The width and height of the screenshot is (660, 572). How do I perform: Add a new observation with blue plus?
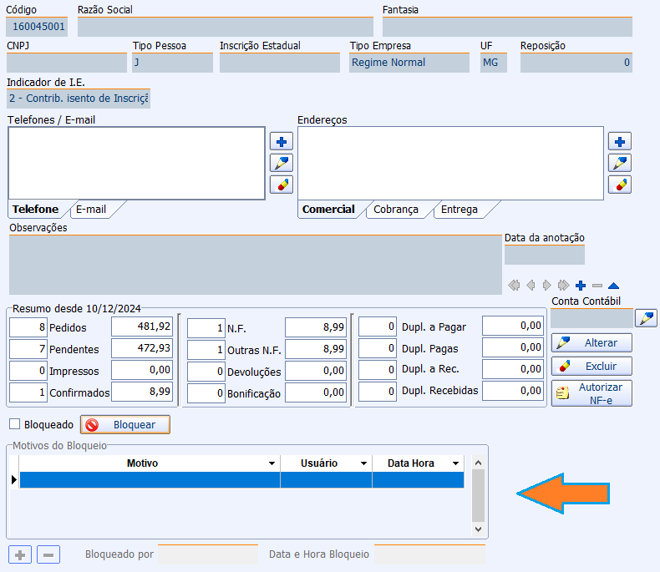(x=581, y=286)
